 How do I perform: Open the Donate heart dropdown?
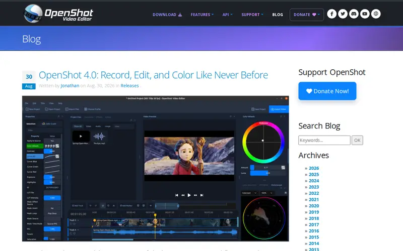[x=307, y=15]
